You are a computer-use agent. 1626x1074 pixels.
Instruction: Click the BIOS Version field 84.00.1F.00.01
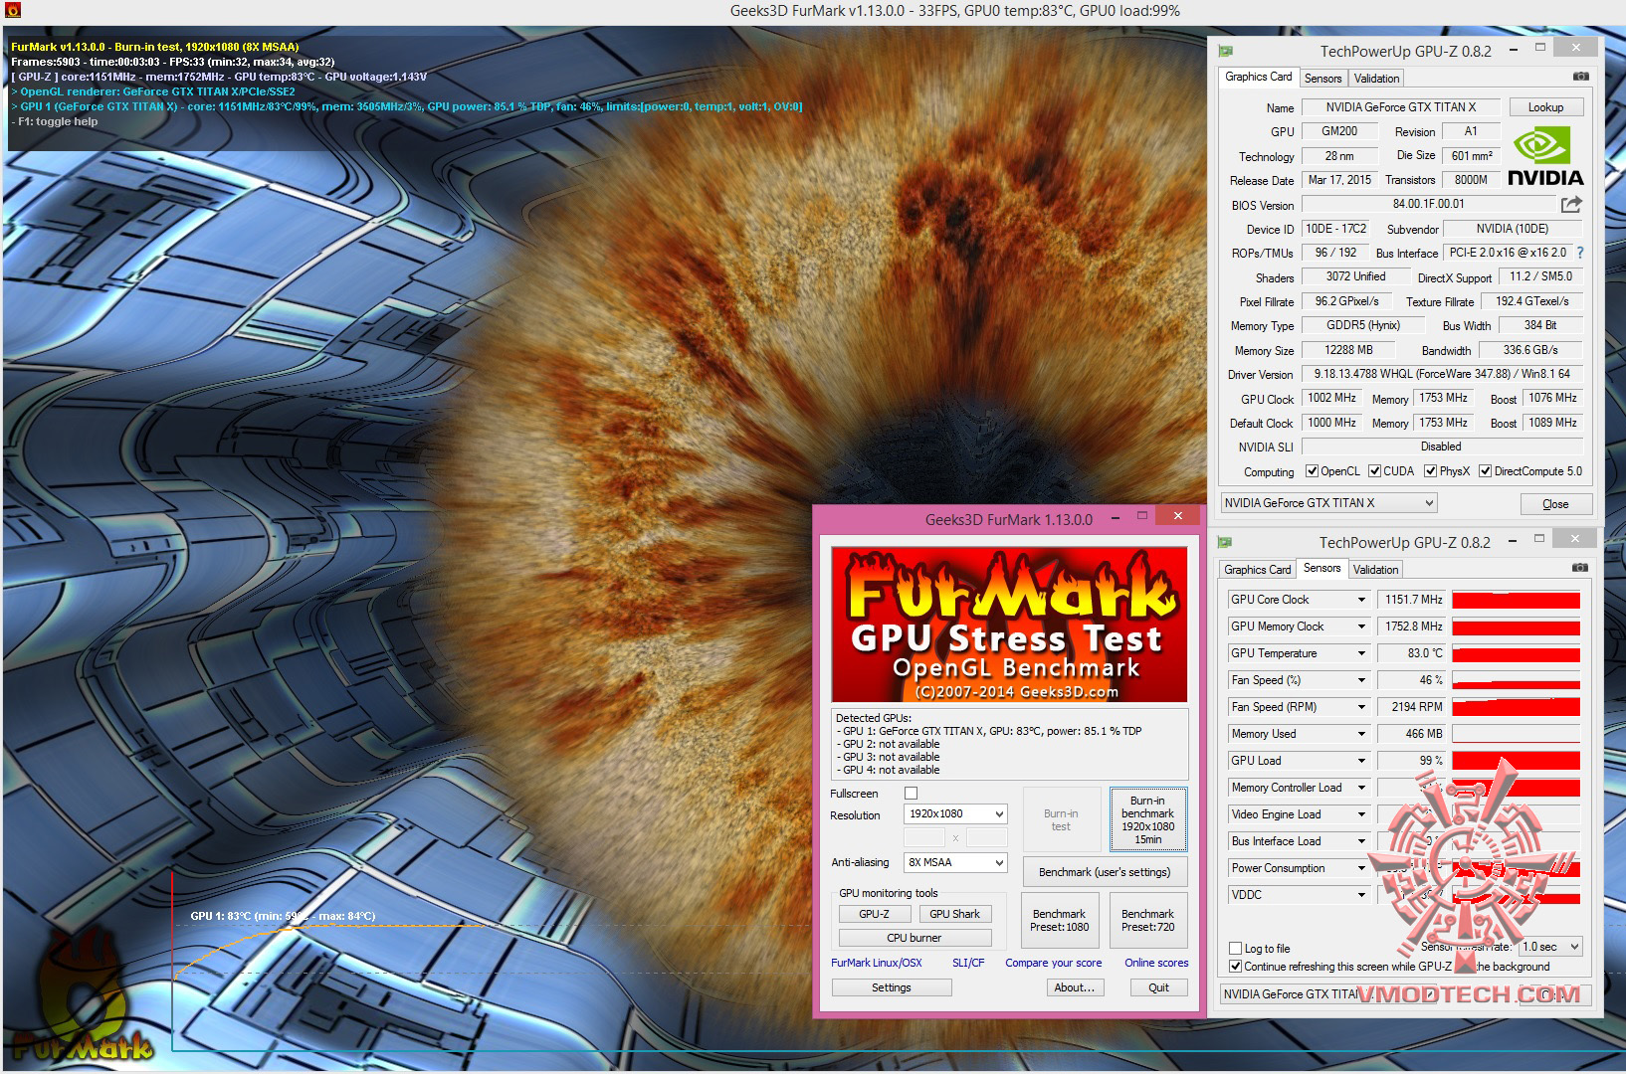(1428, 204)
